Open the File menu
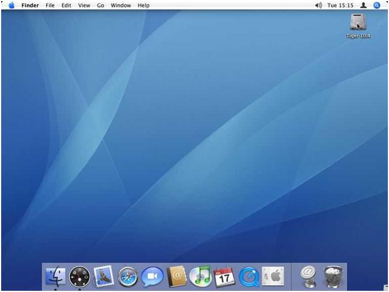The height and width of the screenshot is (292, 389). 50,5
